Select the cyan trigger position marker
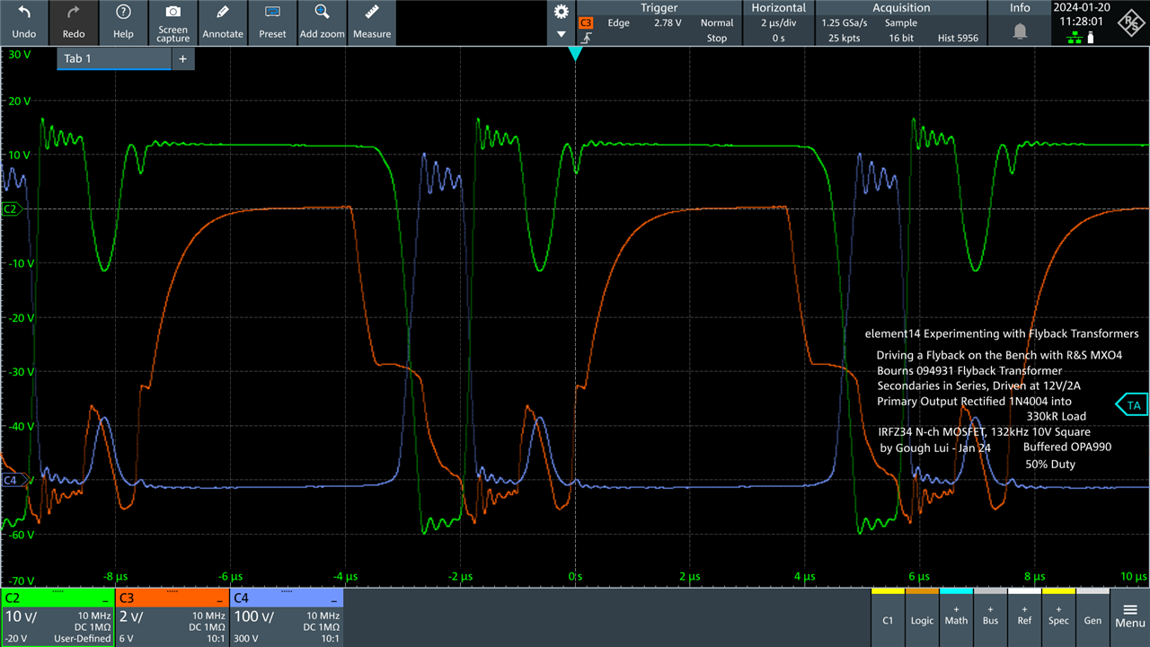The width and height of the screenshot is (1150, 647). pos(575,54)
